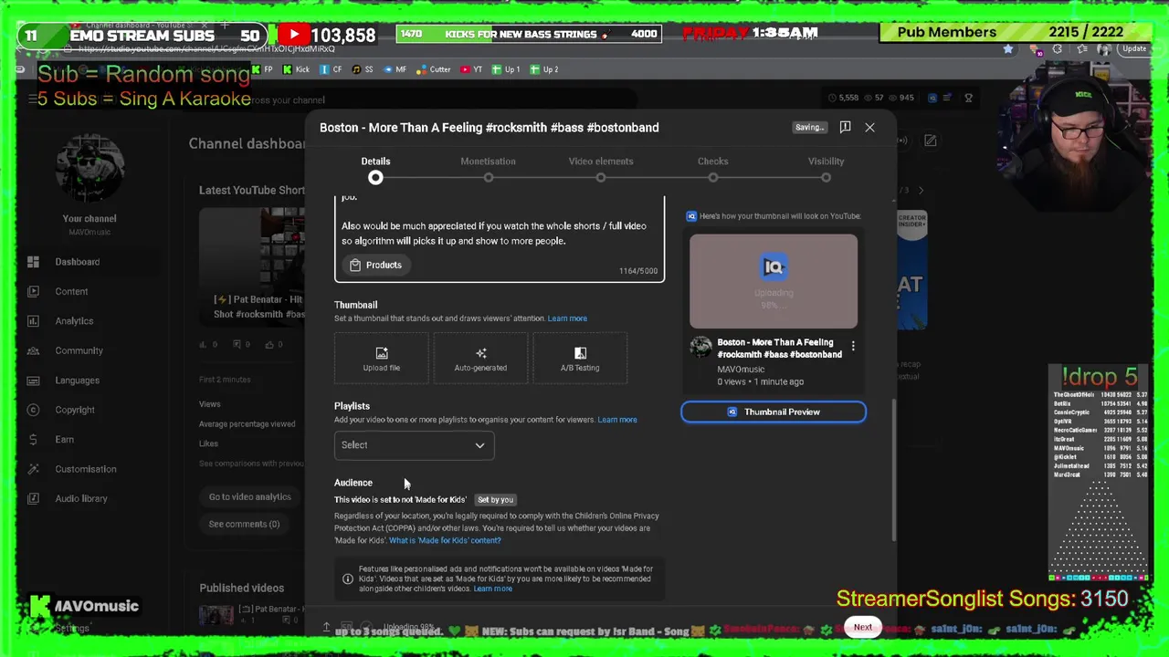Click the Next button
This screenshot has height=657, width=1169.
click(x=863, y=628)
